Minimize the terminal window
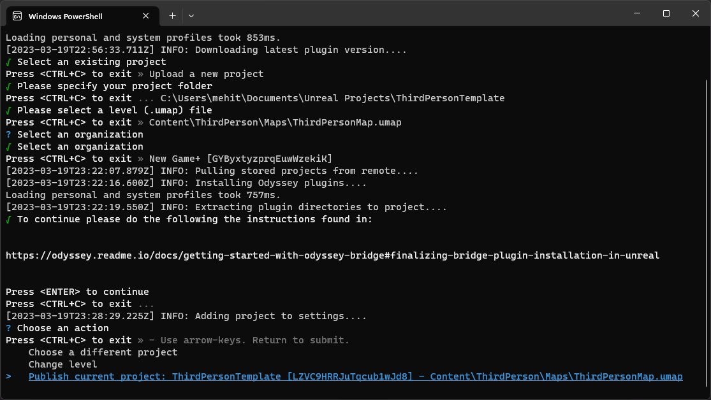 click(x=637, y=13)
